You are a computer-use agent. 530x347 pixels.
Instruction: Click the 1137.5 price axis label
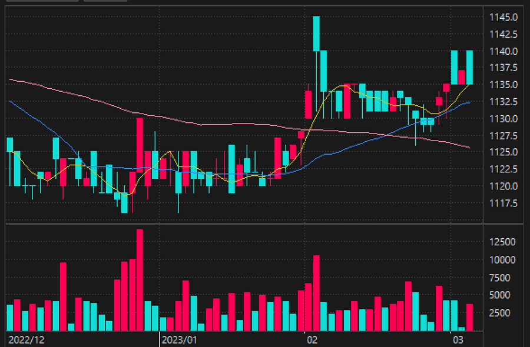(x=503, y=68)
